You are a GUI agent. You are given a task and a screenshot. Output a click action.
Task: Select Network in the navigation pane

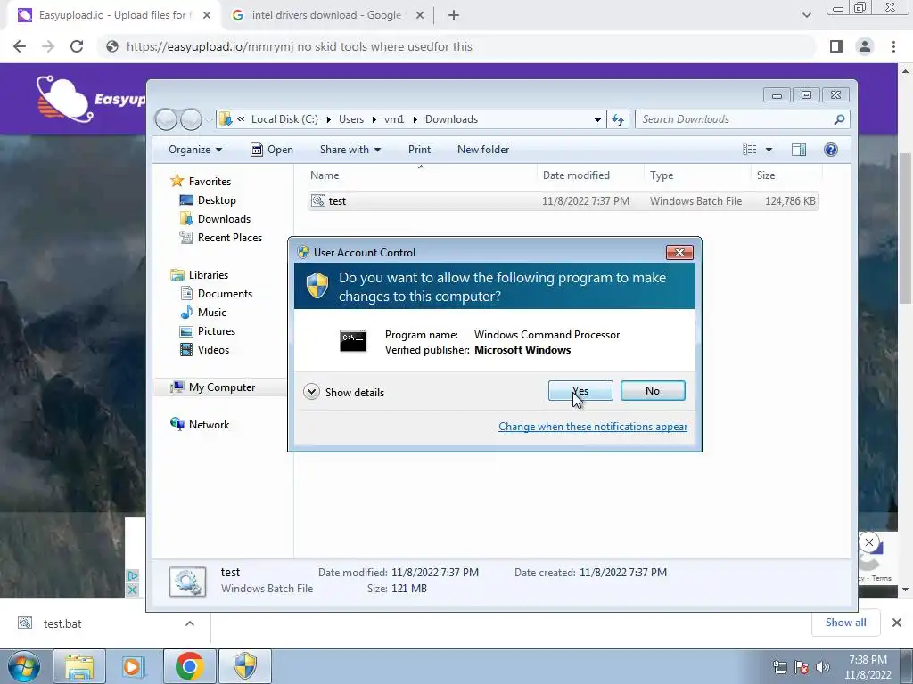tap(200, 425)
